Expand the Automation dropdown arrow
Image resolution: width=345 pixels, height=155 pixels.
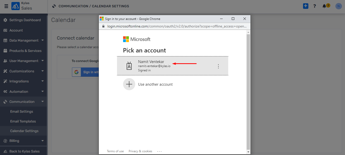pos(42,91)
